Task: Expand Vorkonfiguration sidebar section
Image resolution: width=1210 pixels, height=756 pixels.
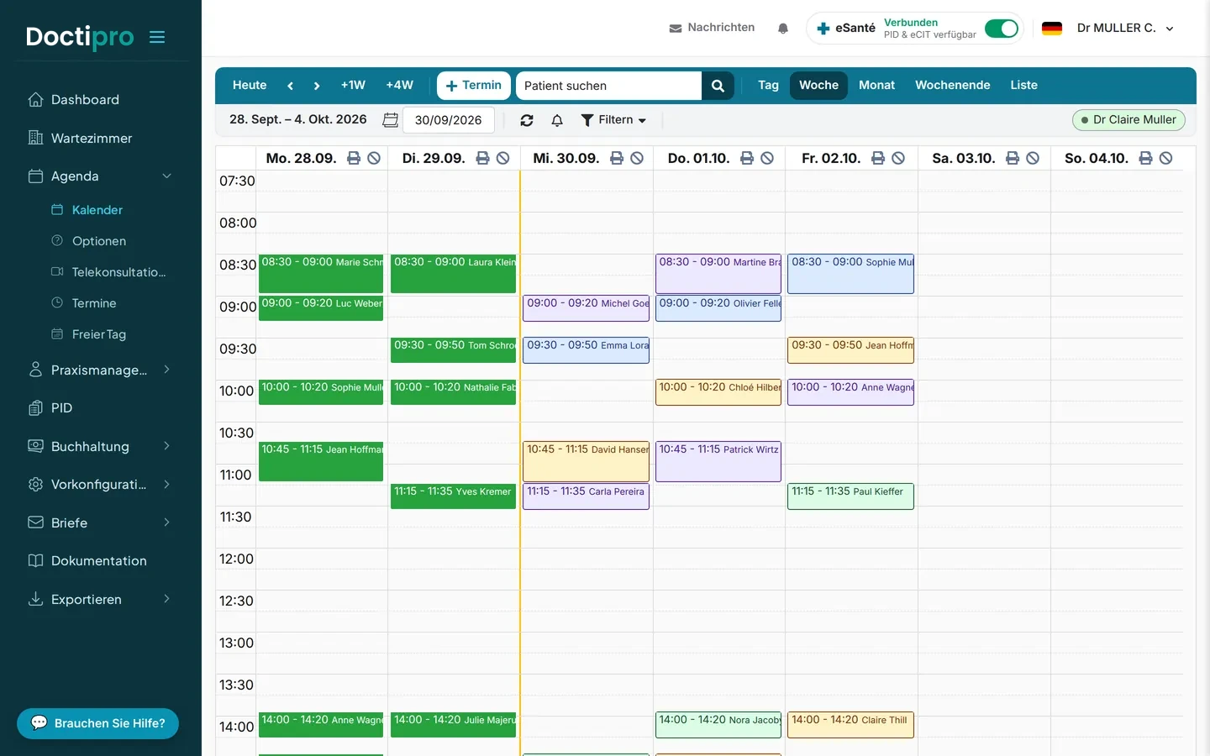Action: click(166, 485)
